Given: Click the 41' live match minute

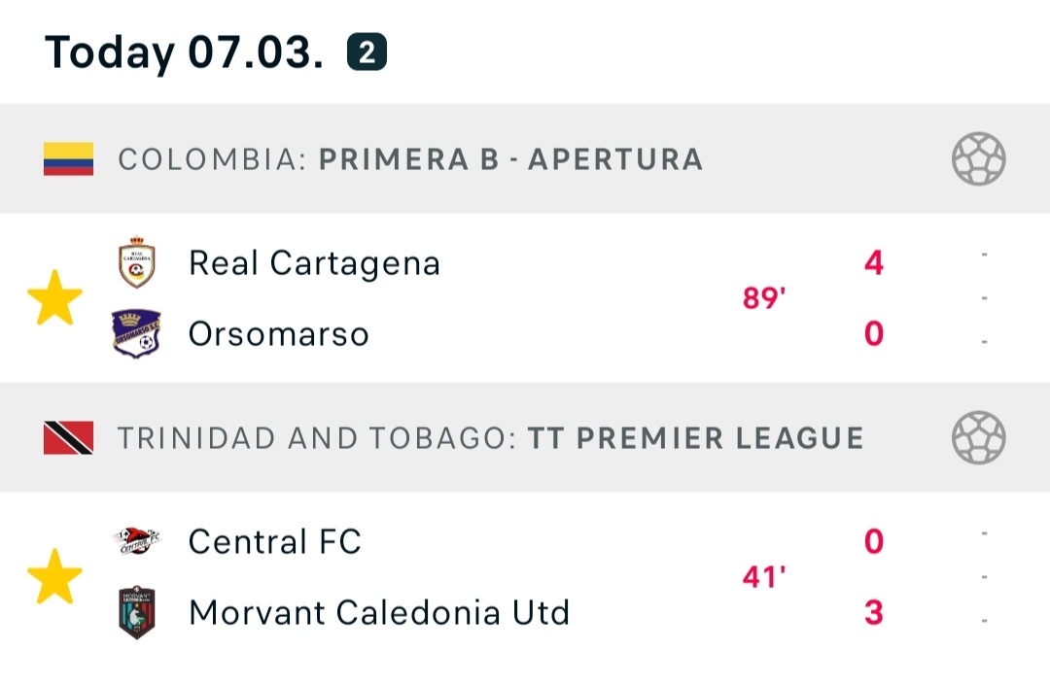Looking at the screenshot, I should [763, 577].
